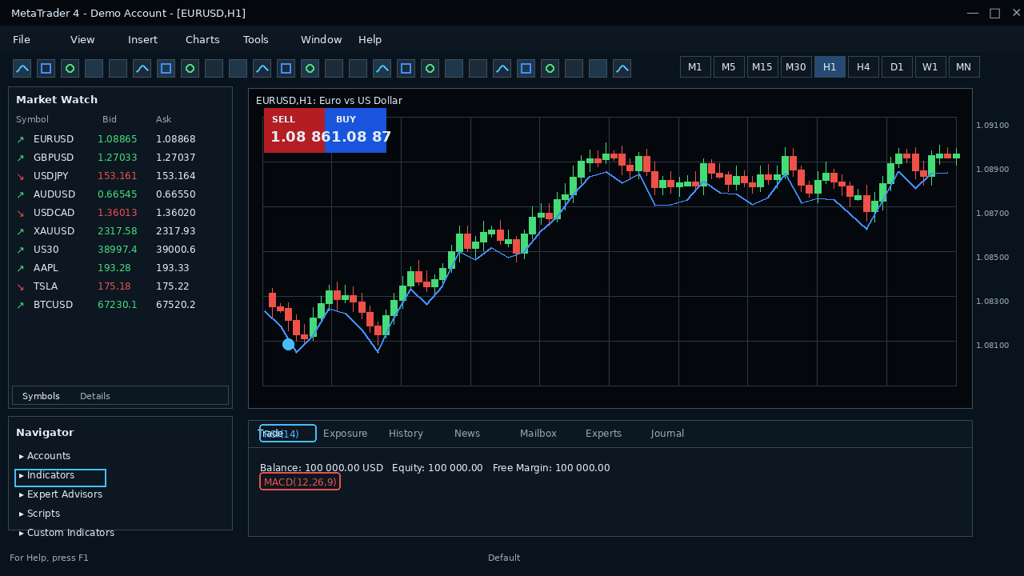Select the Symbols tab in Market Watch
This screenshot has width=1024, height=576.
(41, 396)
